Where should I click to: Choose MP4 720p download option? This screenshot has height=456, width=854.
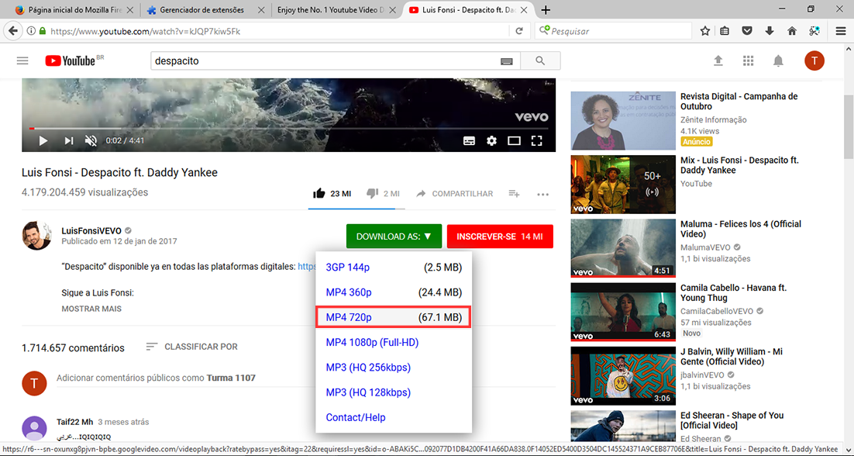click(x=394, y=317)
